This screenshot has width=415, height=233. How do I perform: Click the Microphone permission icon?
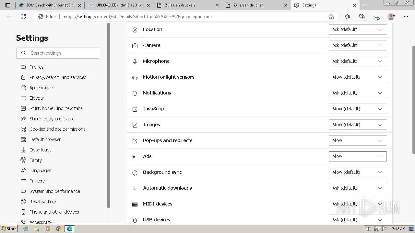point(135,61)
